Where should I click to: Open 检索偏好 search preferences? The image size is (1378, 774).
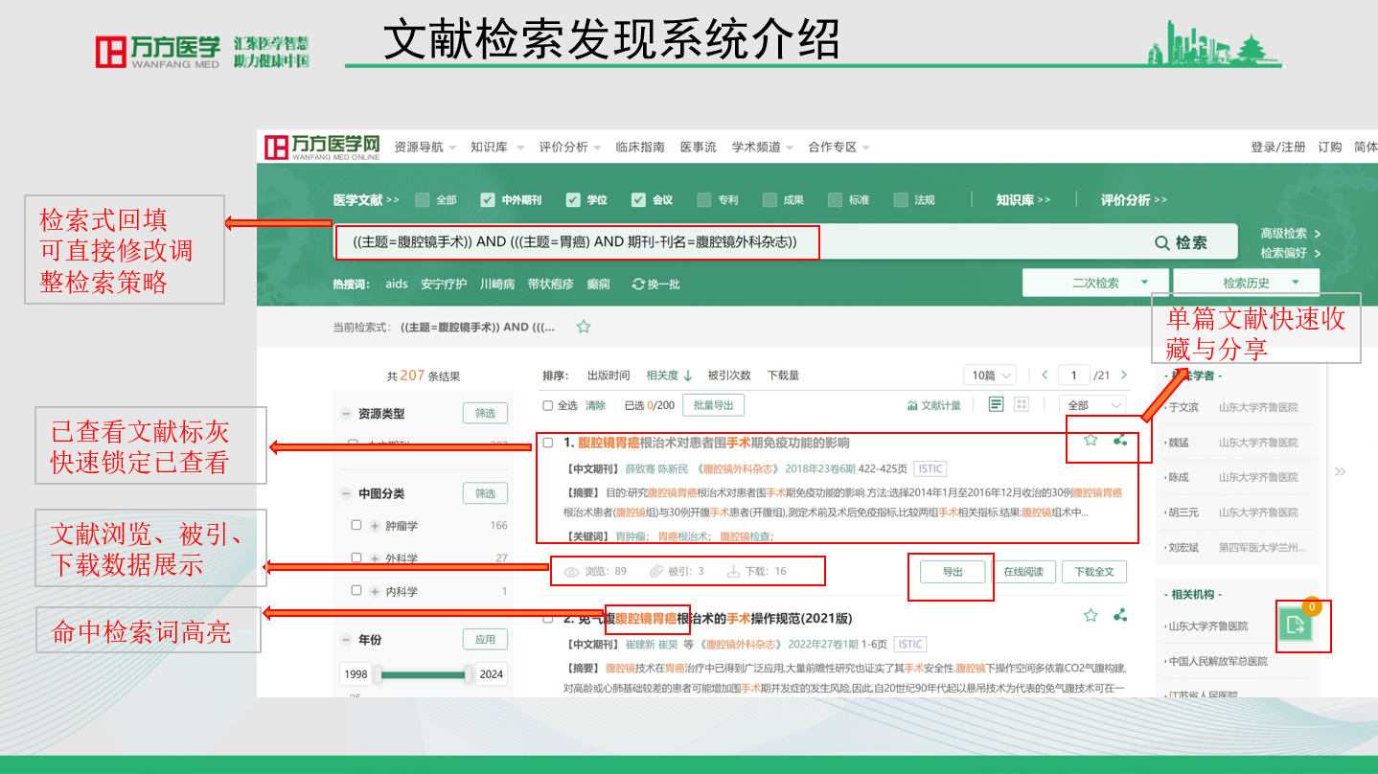1291,254
